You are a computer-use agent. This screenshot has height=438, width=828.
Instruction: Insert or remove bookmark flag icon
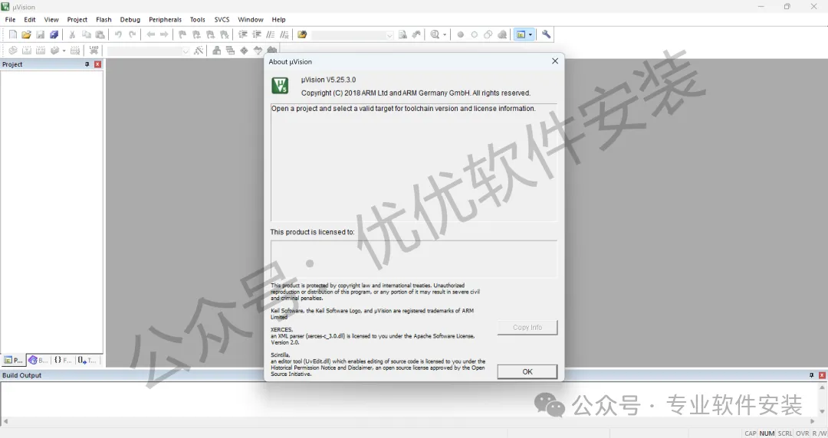click(182, 34)
